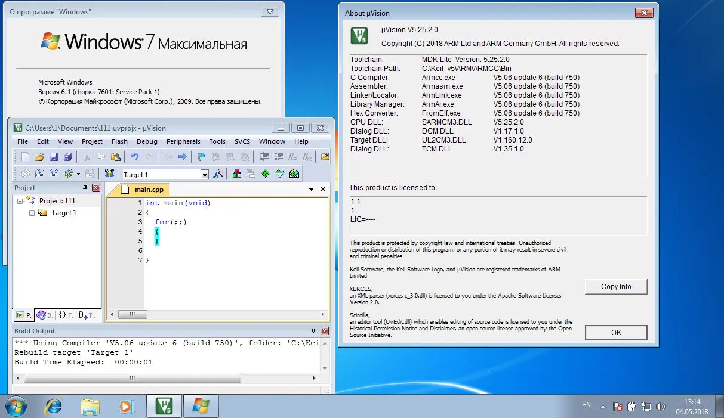This screenshot has width=724, height=418.
Task: Open Options for Target with the wand icon
Action: coord(218,174)
